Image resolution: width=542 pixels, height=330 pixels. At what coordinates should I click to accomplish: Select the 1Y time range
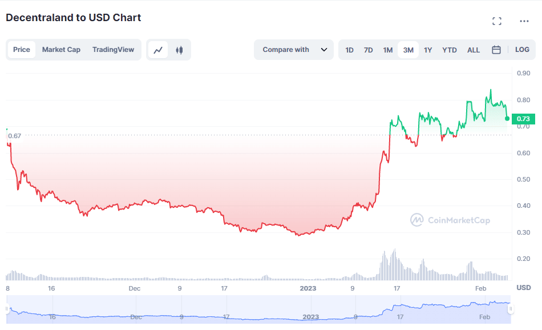pos(428,50)
